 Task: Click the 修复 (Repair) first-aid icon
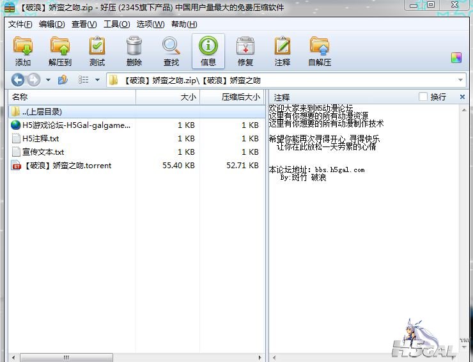click(x=245, y=46)
